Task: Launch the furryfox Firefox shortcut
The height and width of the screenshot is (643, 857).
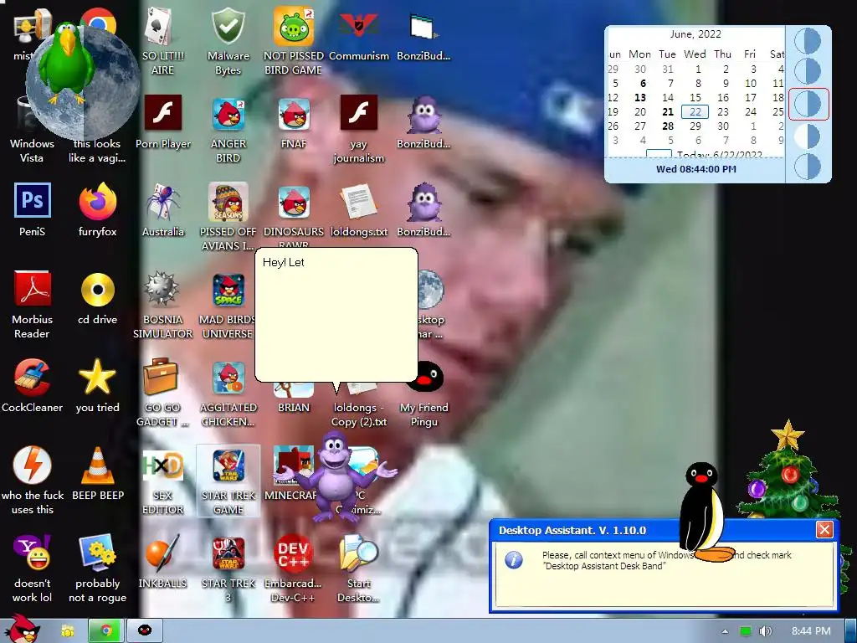Action: [98, 210]
